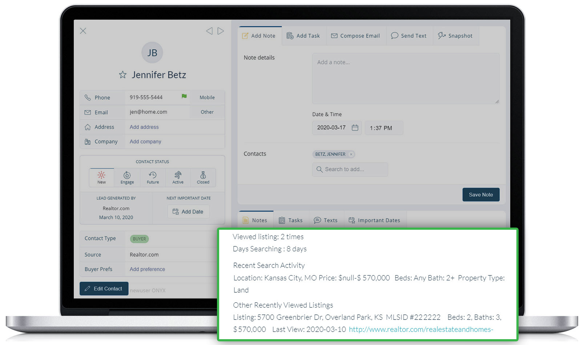Open the 1:37 PM time selector
This screenshot has width=584, height=345.
384,128
